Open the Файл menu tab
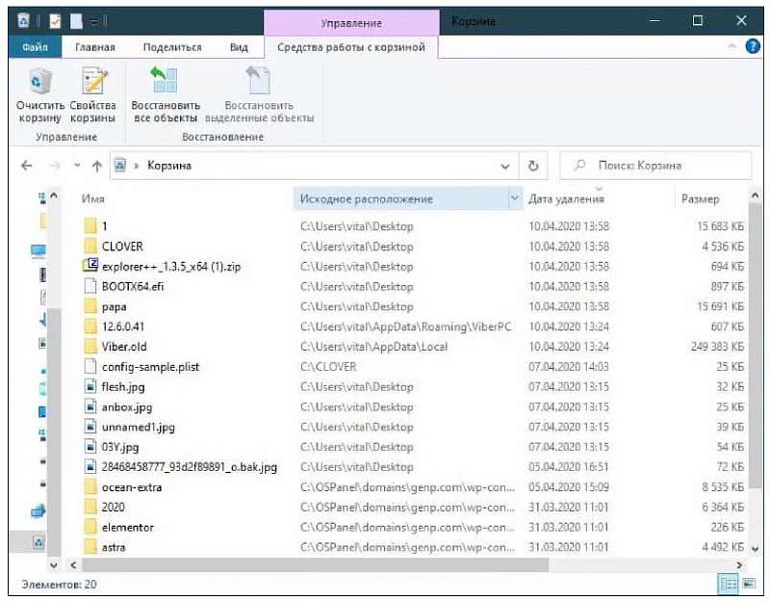Screen dimensions: 770x601 tap(35, 46)
